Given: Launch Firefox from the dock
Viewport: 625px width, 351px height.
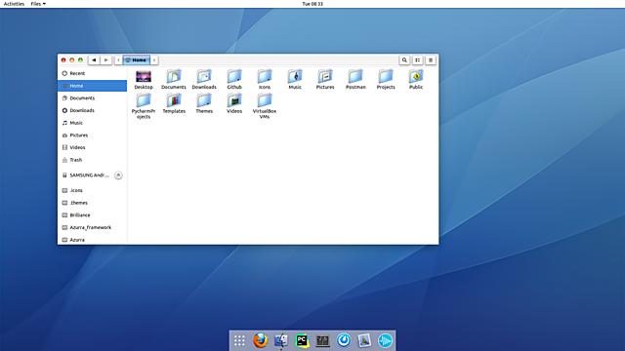Looking at the screenshot, I should (261, 340).
